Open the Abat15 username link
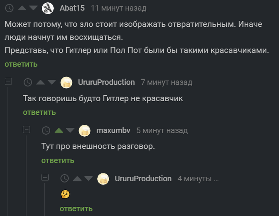279x216 pixels. pyautogui.click(x=72, y=8)
